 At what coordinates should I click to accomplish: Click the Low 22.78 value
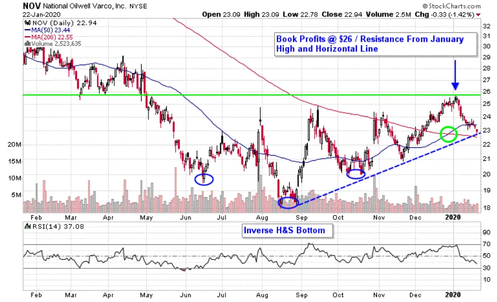301,14
